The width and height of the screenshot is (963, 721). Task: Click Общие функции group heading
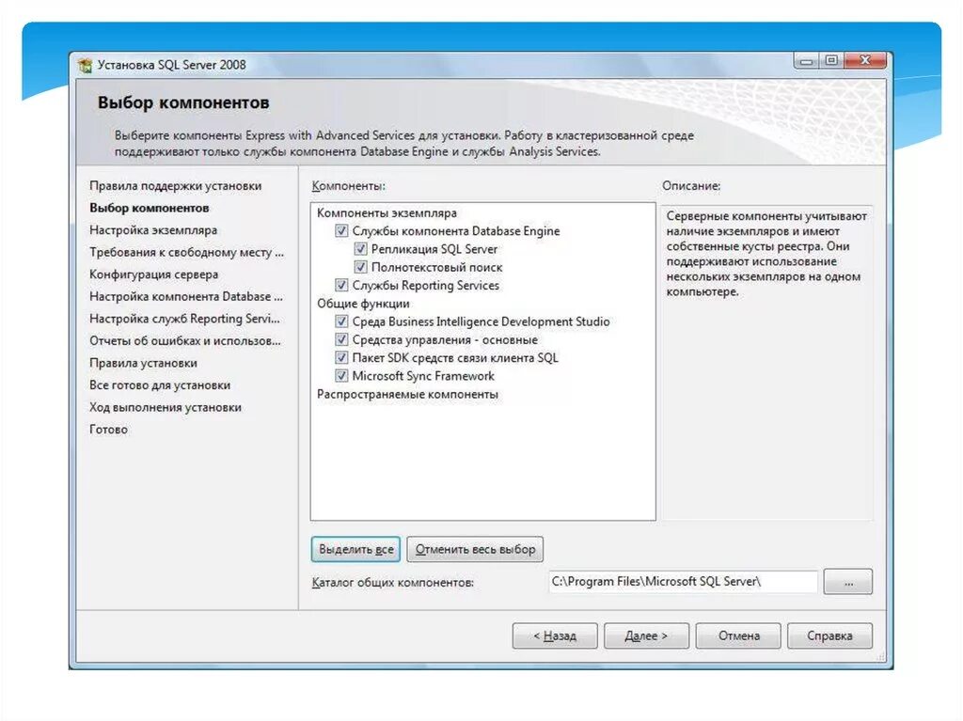tap(363, 304)
